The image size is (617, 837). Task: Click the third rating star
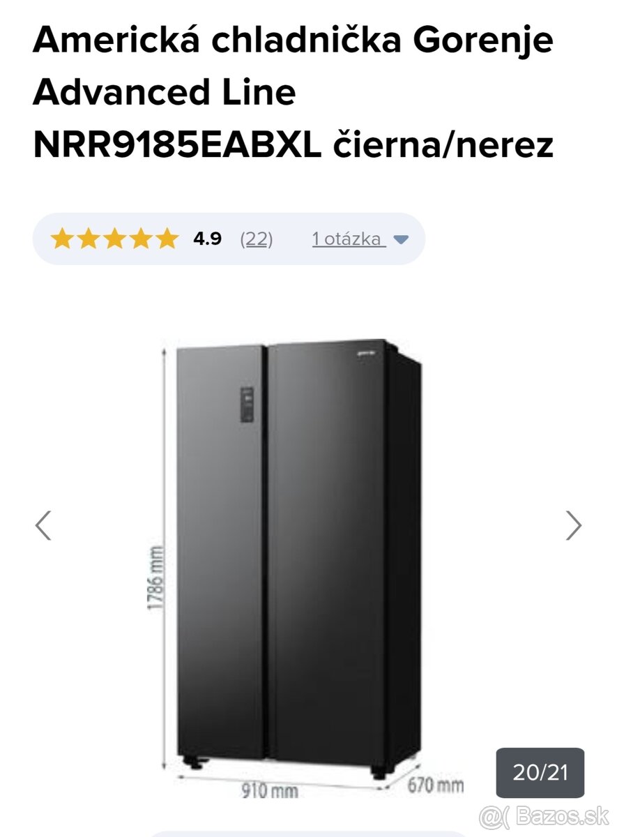click(x=114, y=239)
